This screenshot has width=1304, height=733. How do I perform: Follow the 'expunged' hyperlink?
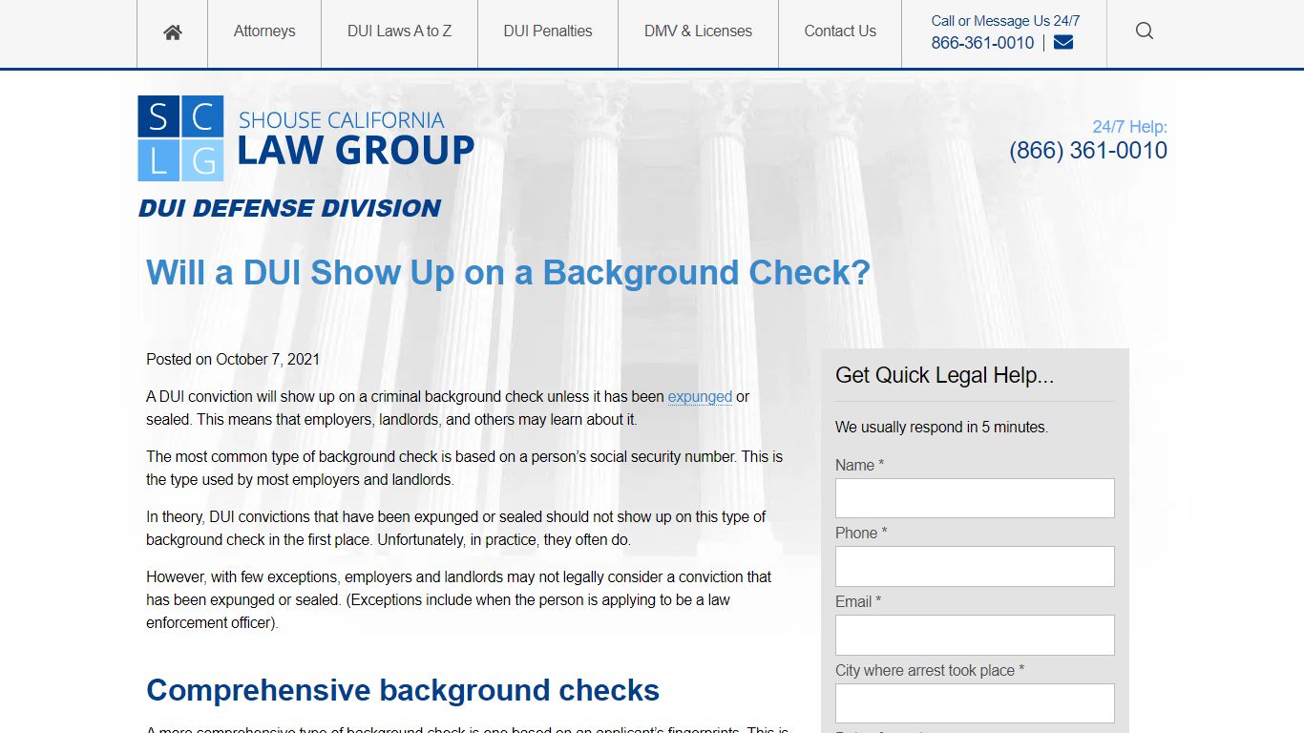click(x=700, y=397)
